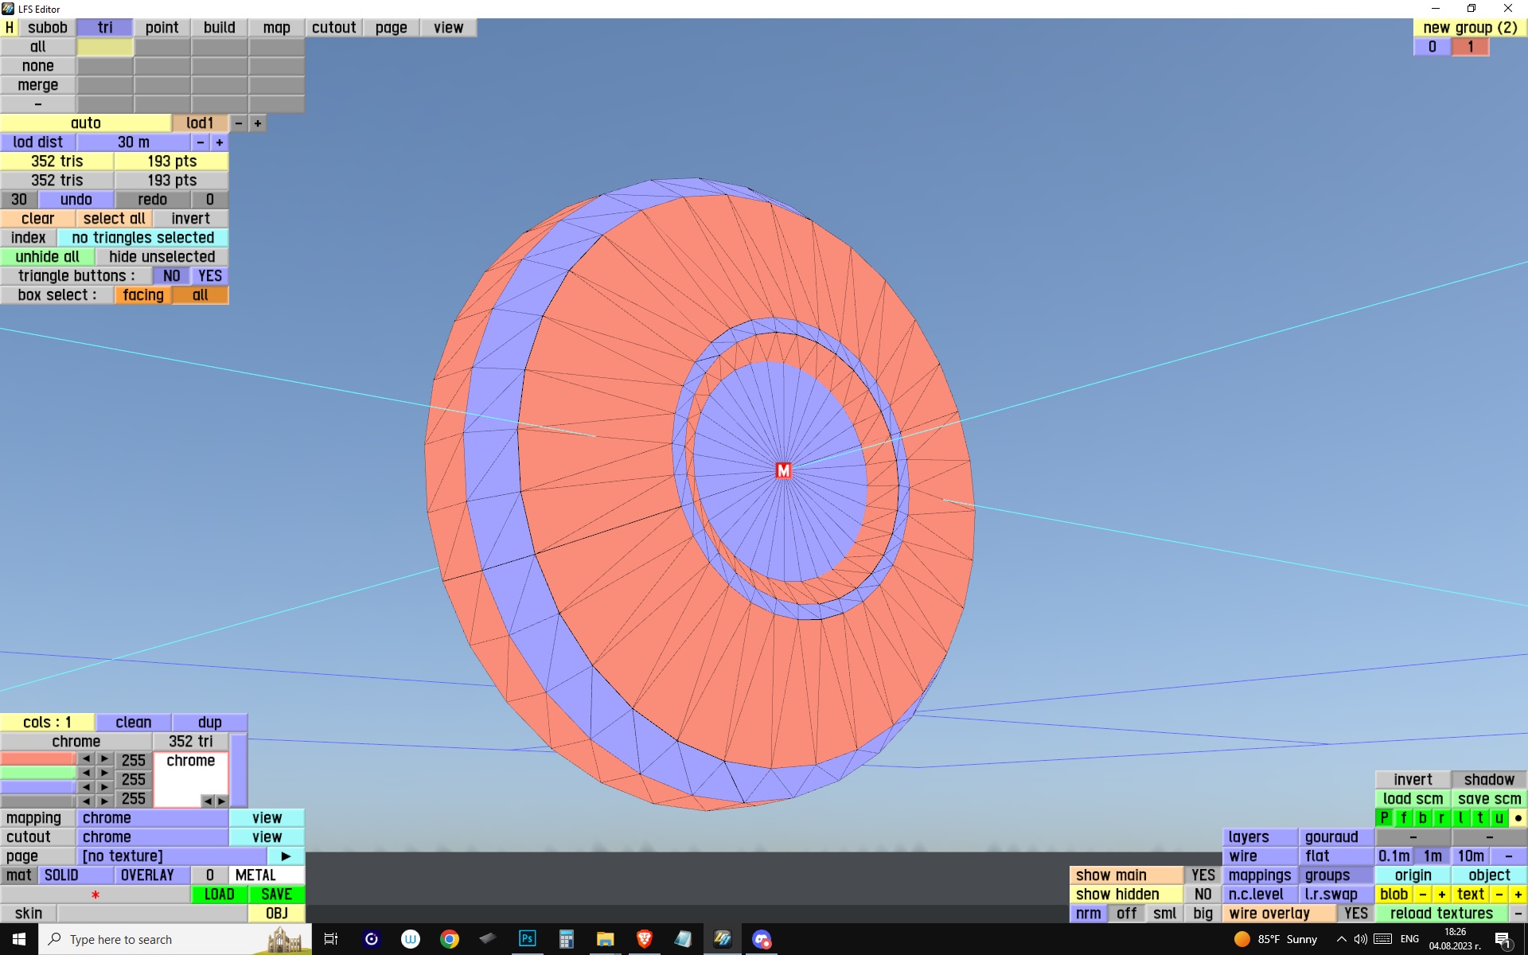Click the P view preset button
The image size is (1528, 955).
coord(1384,817)
